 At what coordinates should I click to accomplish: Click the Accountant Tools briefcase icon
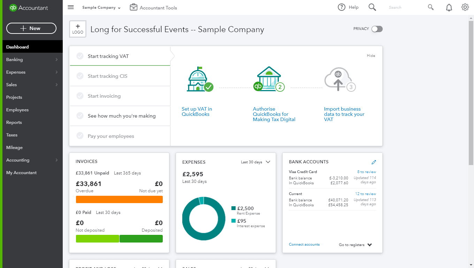[x=133, y=7]
